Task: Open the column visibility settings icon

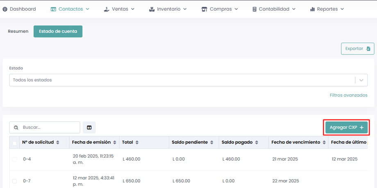Action: click(x=89, y=128)
